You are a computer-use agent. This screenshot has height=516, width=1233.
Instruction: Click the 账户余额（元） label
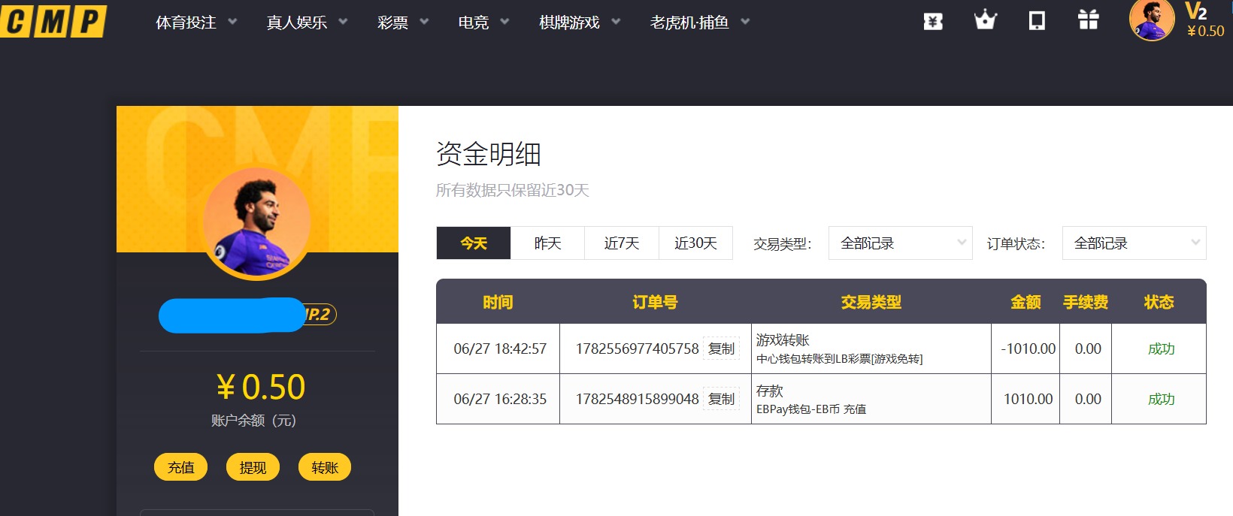pos(253,421)
